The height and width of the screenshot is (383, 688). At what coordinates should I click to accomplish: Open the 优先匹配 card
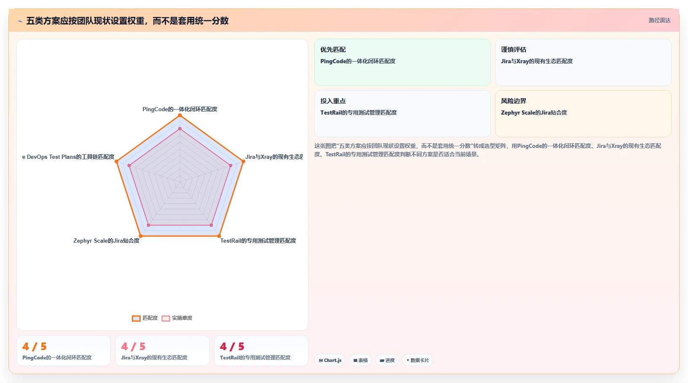point(402,62)
